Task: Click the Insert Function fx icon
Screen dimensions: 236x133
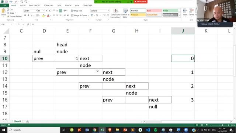Action: (x=28, y=24)
